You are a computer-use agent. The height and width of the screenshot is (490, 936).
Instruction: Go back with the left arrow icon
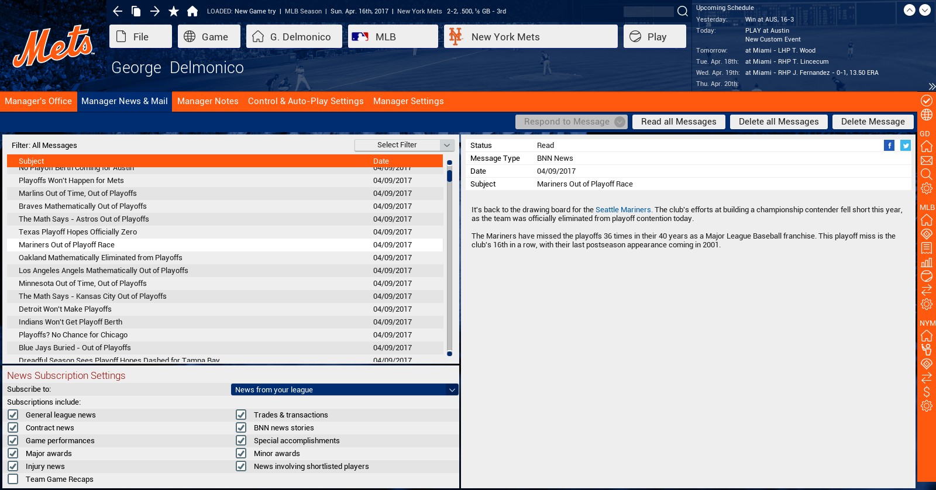118,11
